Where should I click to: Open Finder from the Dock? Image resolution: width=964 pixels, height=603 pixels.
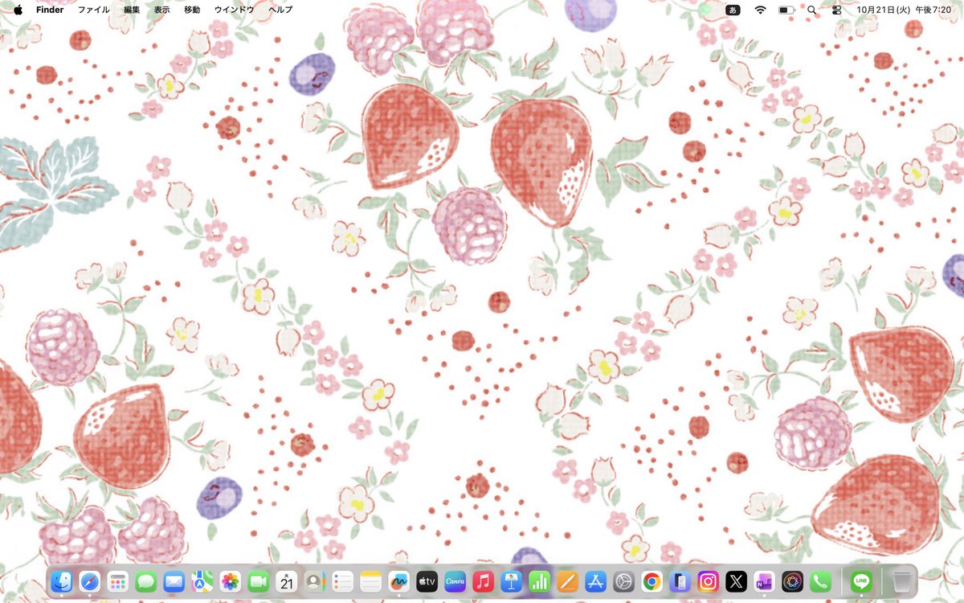62,580
